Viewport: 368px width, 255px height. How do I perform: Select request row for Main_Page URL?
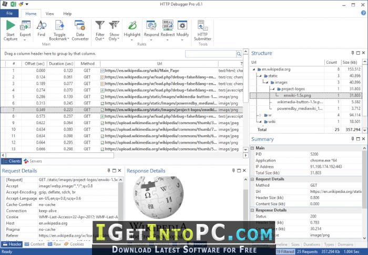pyautogui.click(x=121, y=70)
